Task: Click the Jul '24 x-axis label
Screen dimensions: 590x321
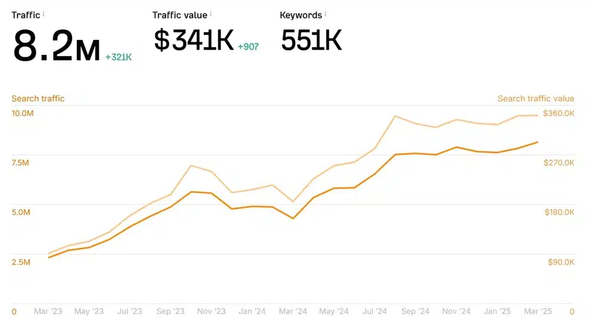Action: coord(374,311)
